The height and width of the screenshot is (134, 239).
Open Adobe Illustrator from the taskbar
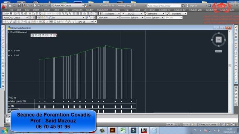[x=112, y=130]
